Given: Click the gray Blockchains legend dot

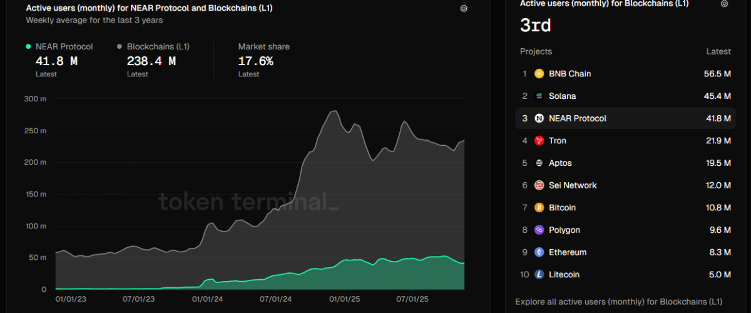Looking at the screenshot, I should 120,46.
